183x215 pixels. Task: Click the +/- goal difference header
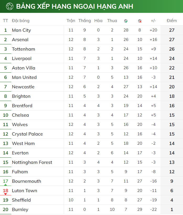pos(153,21)
